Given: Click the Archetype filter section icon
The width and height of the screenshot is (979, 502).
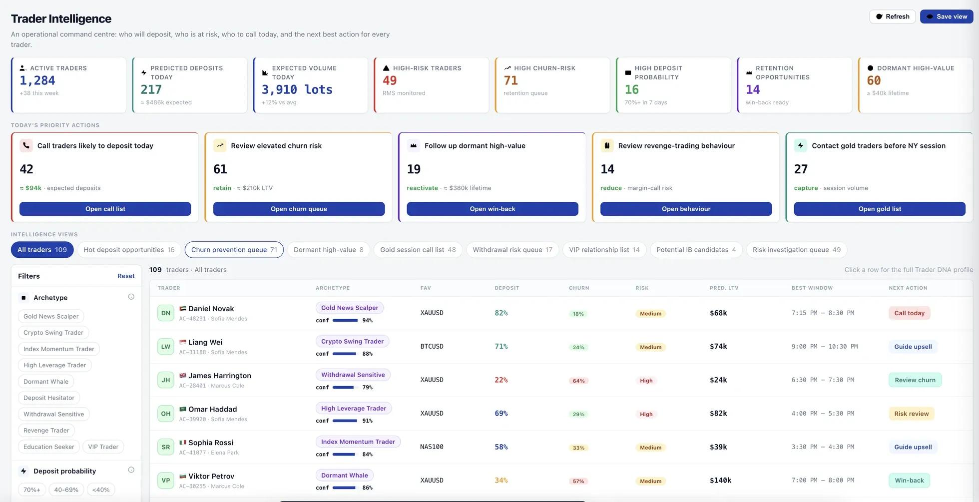Looking at the screenshot, I should click(x=23, y=298).
